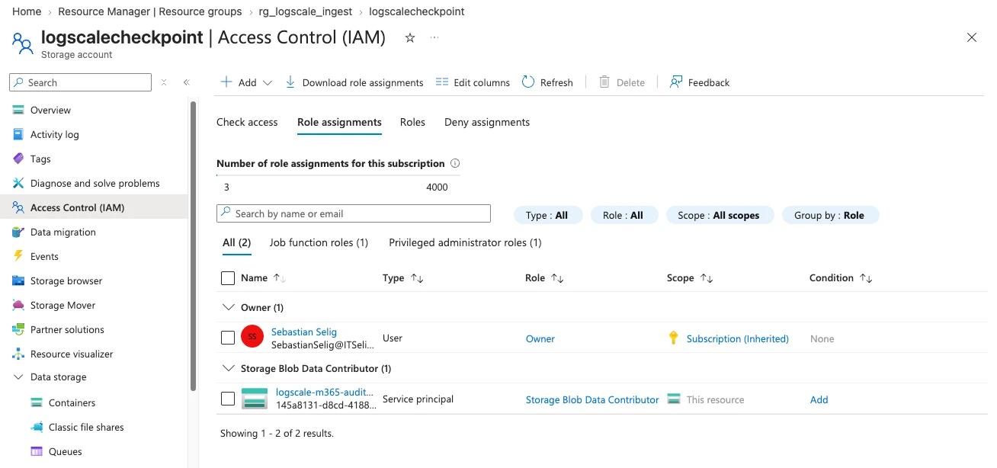The width and height of the screenshot is (997, 468).
Task: Click the Storage Mover icon
Action: [18, 306]
